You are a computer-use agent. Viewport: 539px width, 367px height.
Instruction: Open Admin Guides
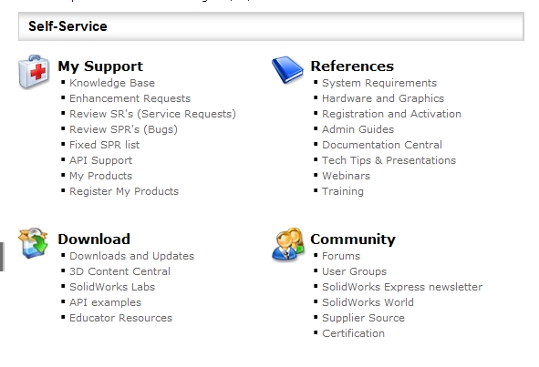[x=358, y=129]
